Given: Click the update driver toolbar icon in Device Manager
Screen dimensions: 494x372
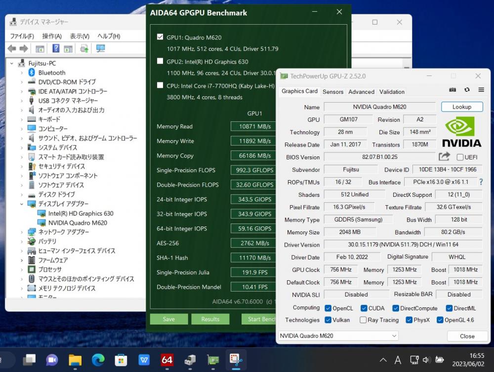Looking at the screenshot, I should [x=84, y=48].
